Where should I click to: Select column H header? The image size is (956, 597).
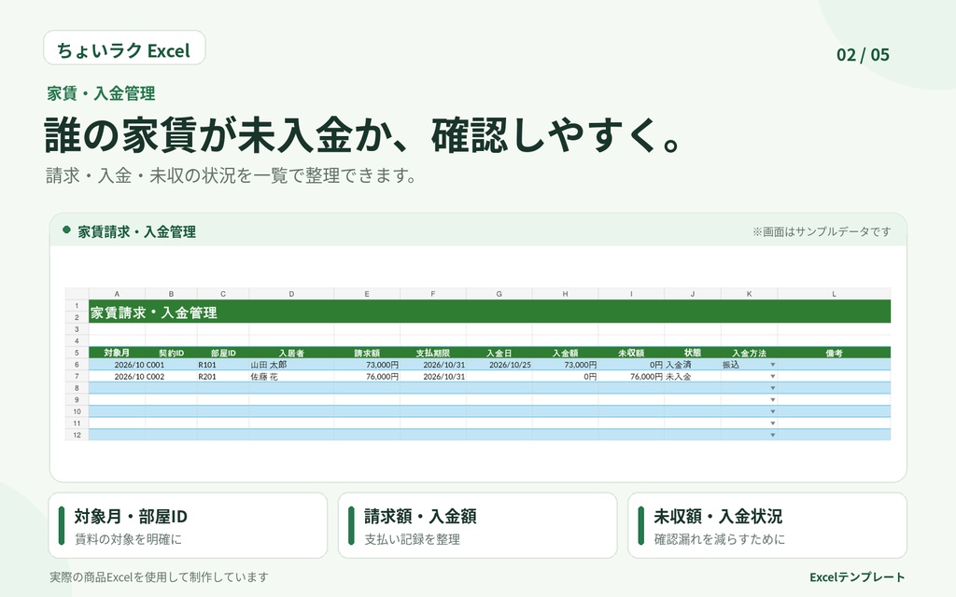coord(565,294)
